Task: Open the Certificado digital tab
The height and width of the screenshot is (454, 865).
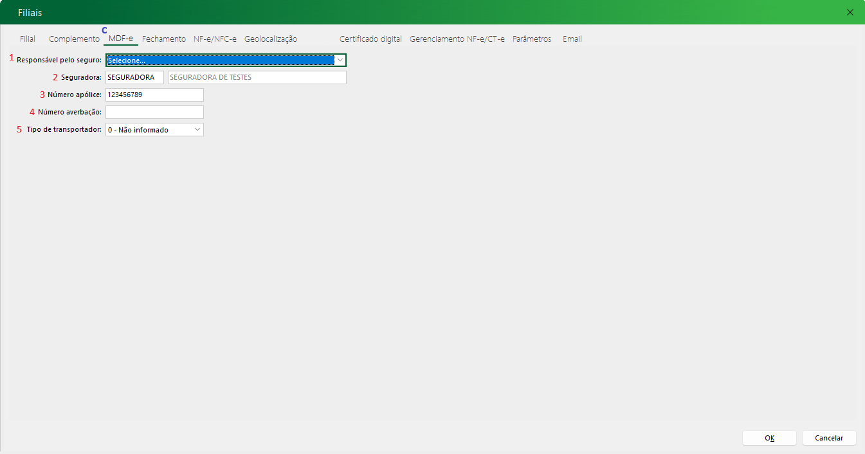Action: 370,39
